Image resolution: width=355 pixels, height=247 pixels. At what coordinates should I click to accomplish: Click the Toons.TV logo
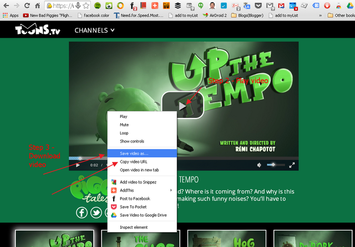38,29
